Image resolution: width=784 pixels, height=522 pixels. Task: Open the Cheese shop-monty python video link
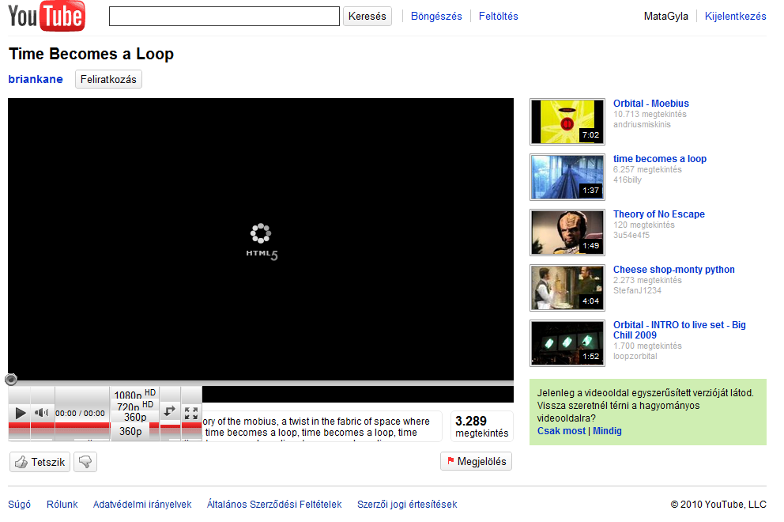pos(673,270)
